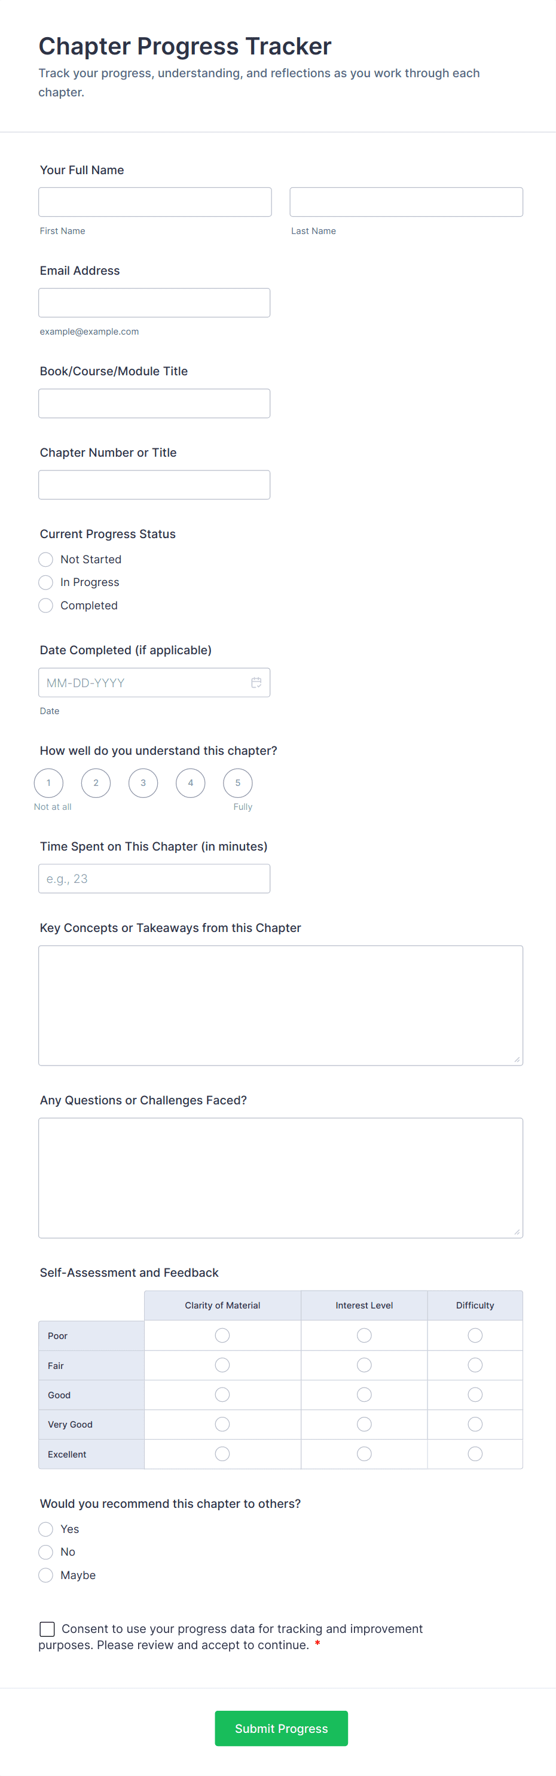The height and width of the screenshot is (1776, 556).
Task: Click the Time Spent minutes field
Action: tap(154, 878)
